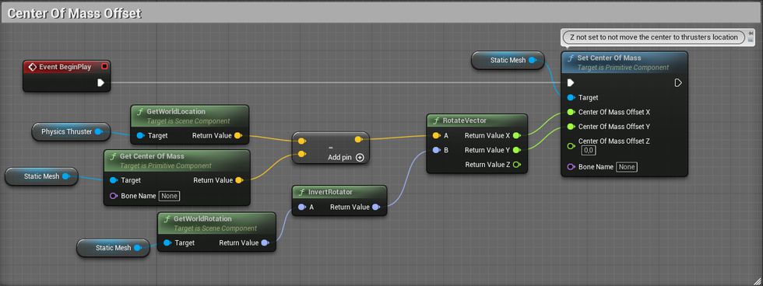763x286 pixels.
Task: Click InvertRotator Return Value output pin
Action: click(x=375, y=208)
